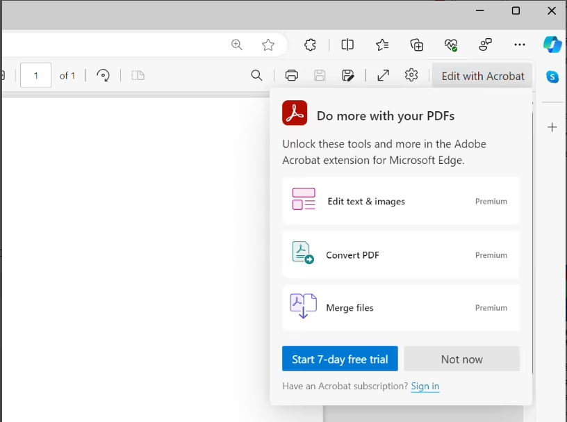Start the 7-day free trial
The image size is (567, 422).
[340, 359]
